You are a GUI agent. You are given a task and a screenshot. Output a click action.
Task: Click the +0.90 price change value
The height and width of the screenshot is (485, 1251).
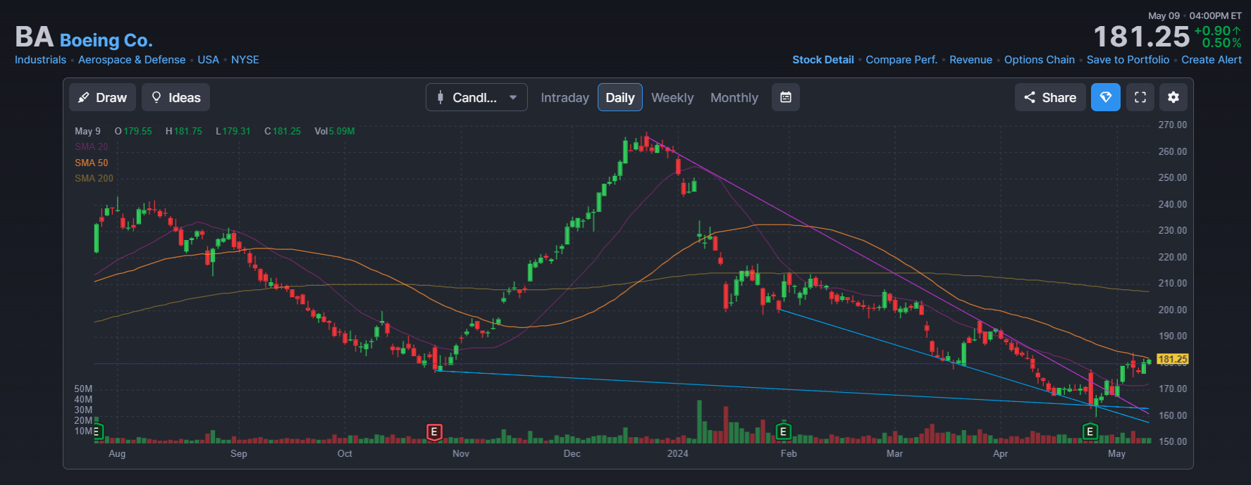tap(1217, 31)
